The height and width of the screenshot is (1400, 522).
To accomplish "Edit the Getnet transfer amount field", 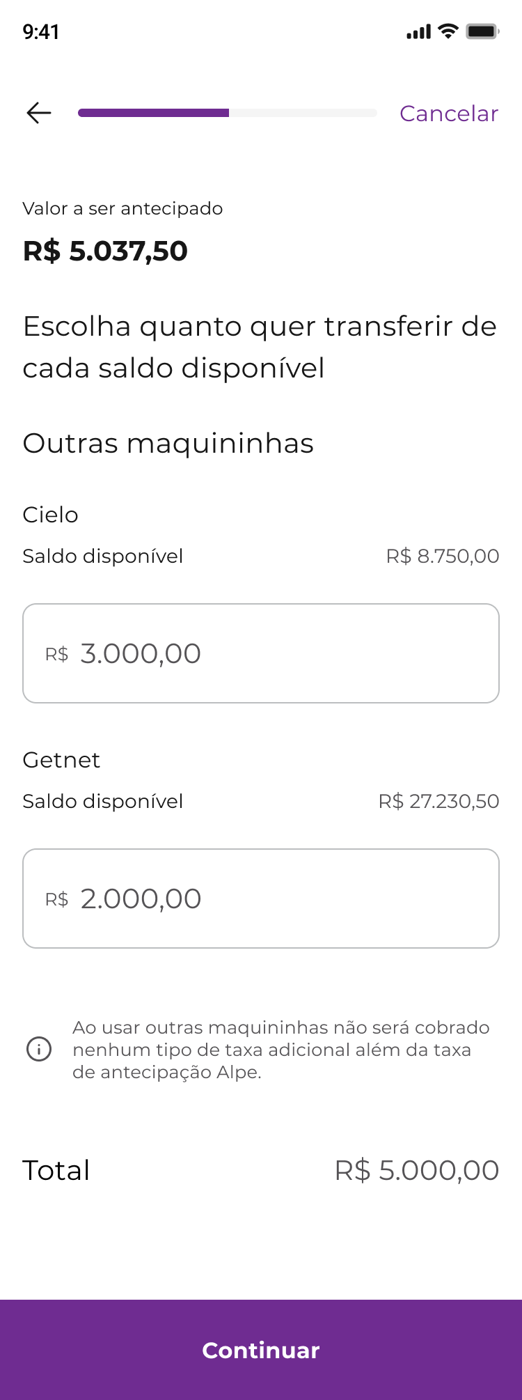I will (x=261, y=899).
